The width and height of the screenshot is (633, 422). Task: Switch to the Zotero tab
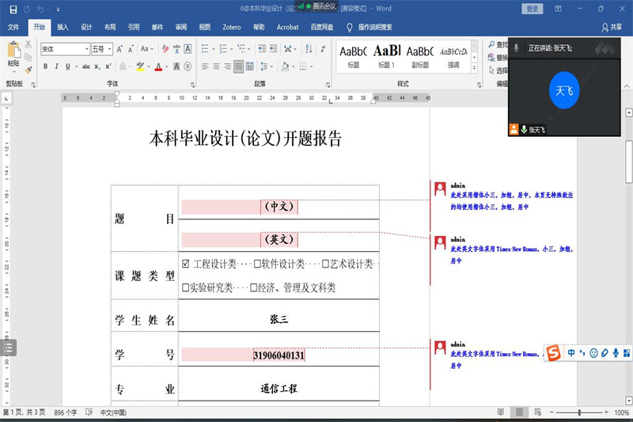pos(231,27)
